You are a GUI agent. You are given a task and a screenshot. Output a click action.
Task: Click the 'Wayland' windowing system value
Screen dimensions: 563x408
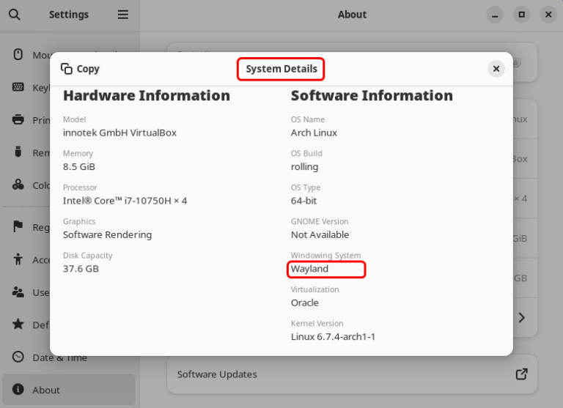pyautogui.click(x=309, y=269)
